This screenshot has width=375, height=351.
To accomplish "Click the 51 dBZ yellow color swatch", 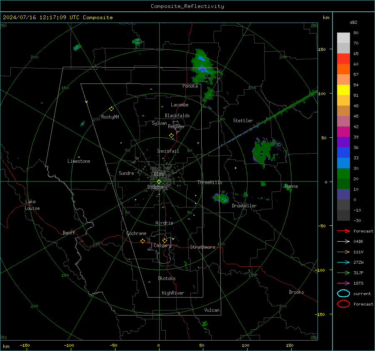I will pyautogui.click(x=343, y=90).
